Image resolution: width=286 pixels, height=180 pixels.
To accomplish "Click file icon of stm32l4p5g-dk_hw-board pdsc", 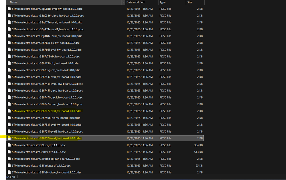I will pos(9,159).
